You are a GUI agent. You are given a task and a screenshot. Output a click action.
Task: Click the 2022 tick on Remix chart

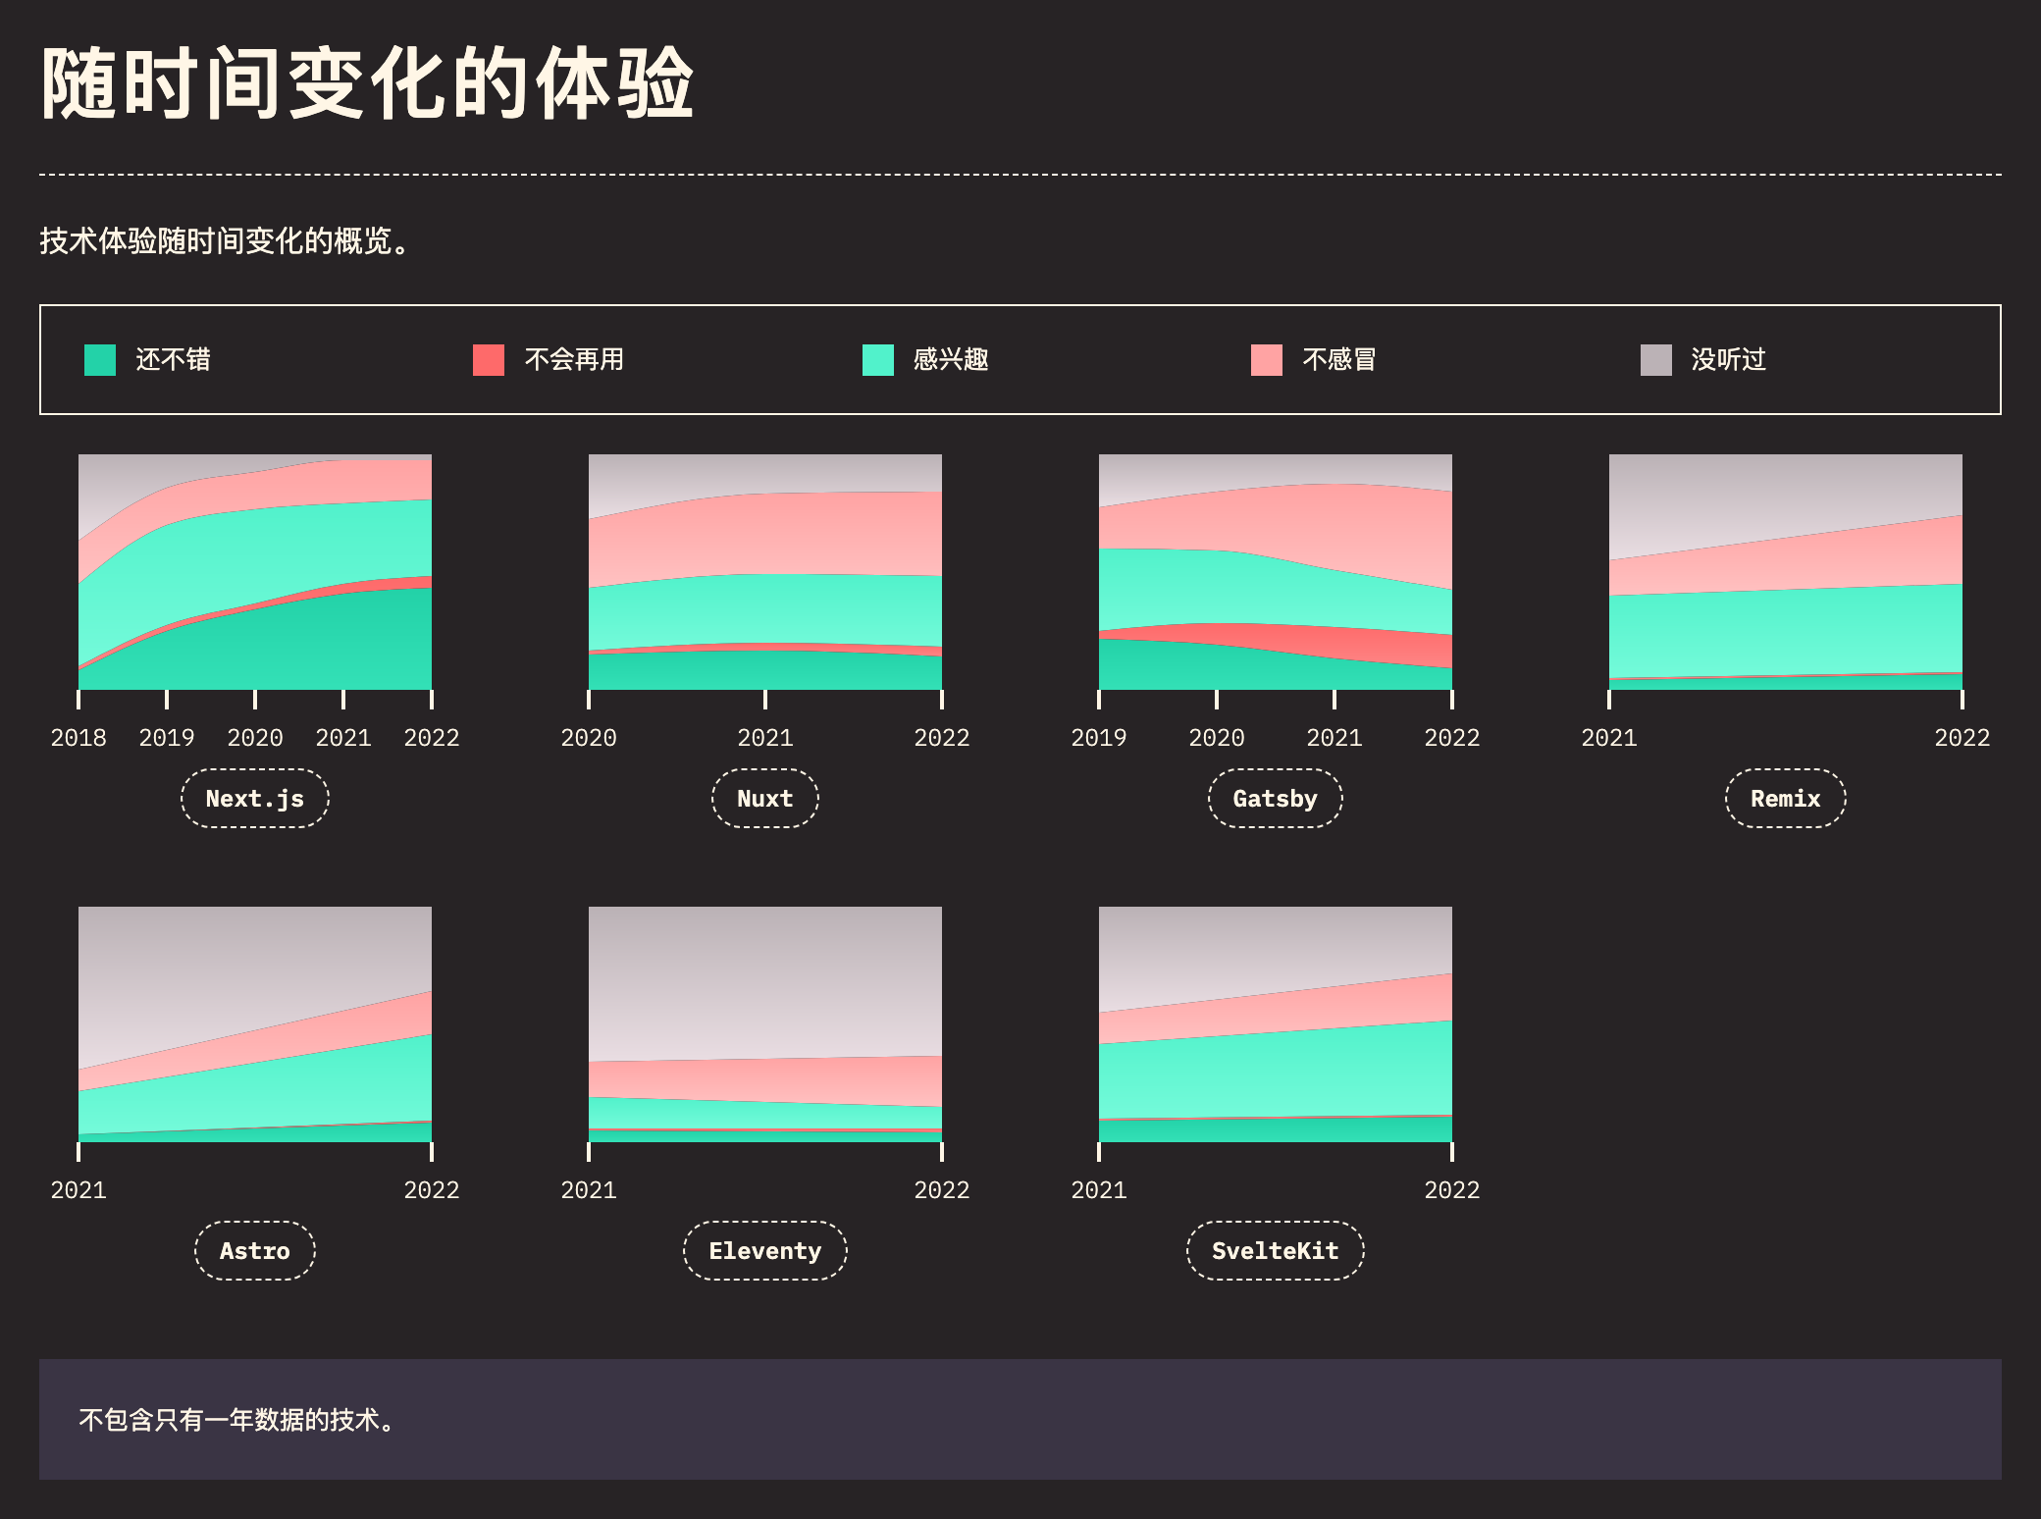pos(1963,737)
